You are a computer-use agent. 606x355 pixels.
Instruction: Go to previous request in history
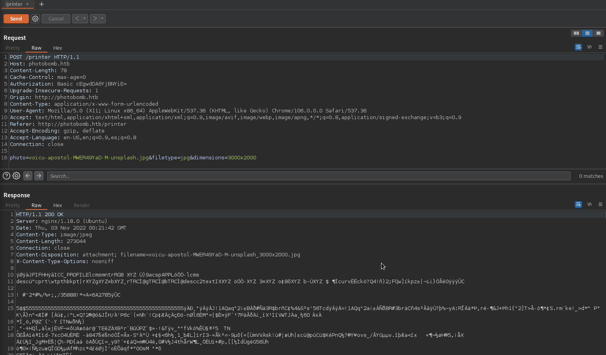[77, 19]
